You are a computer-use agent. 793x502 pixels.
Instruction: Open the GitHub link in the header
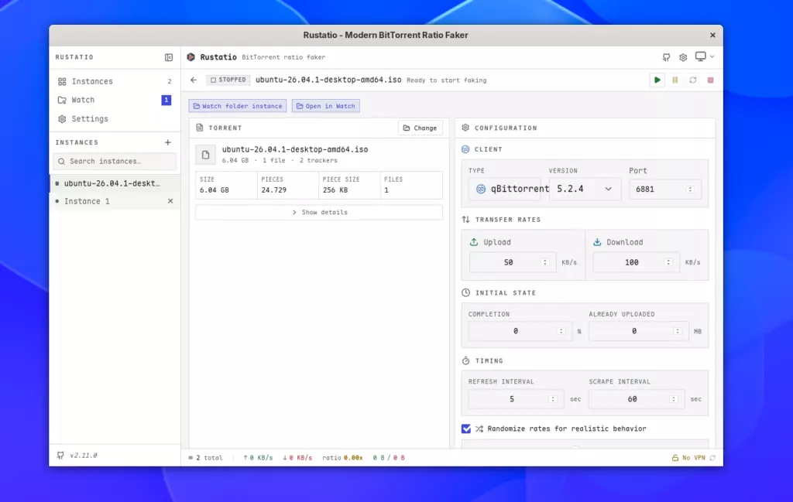pos(666,57)
